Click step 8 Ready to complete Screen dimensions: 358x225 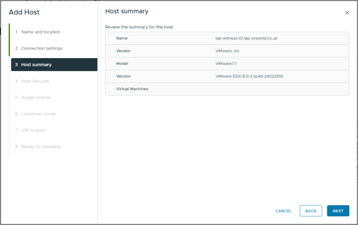(41, 147)
